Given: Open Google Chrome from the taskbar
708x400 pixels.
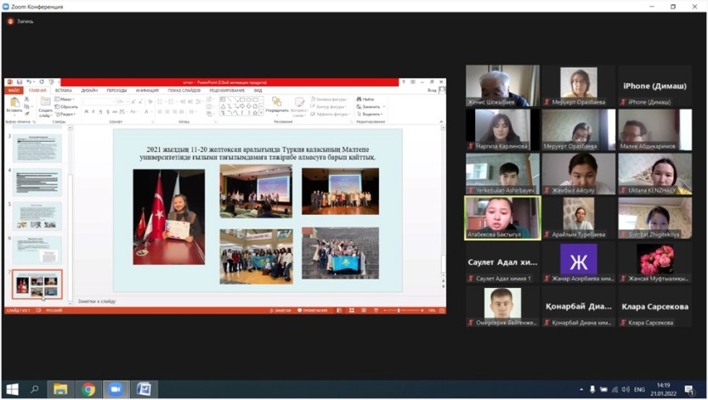Looking at the screenshot, I should tap(88, 389).
